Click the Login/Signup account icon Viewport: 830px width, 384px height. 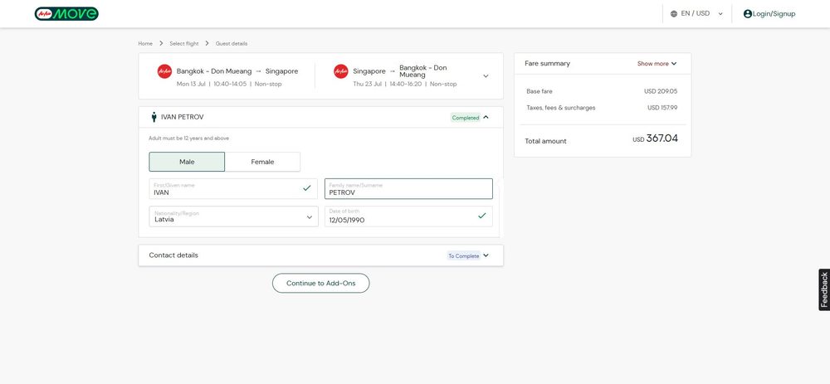[x=748, y=14]
